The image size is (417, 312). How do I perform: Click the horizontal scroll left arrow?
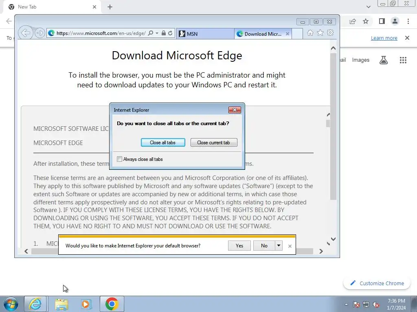click(26, 251)
